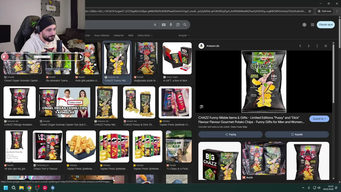Search inside the previewed image with Lens icon
The width and height of the screenshot is (341, 192).
[202, 107]
